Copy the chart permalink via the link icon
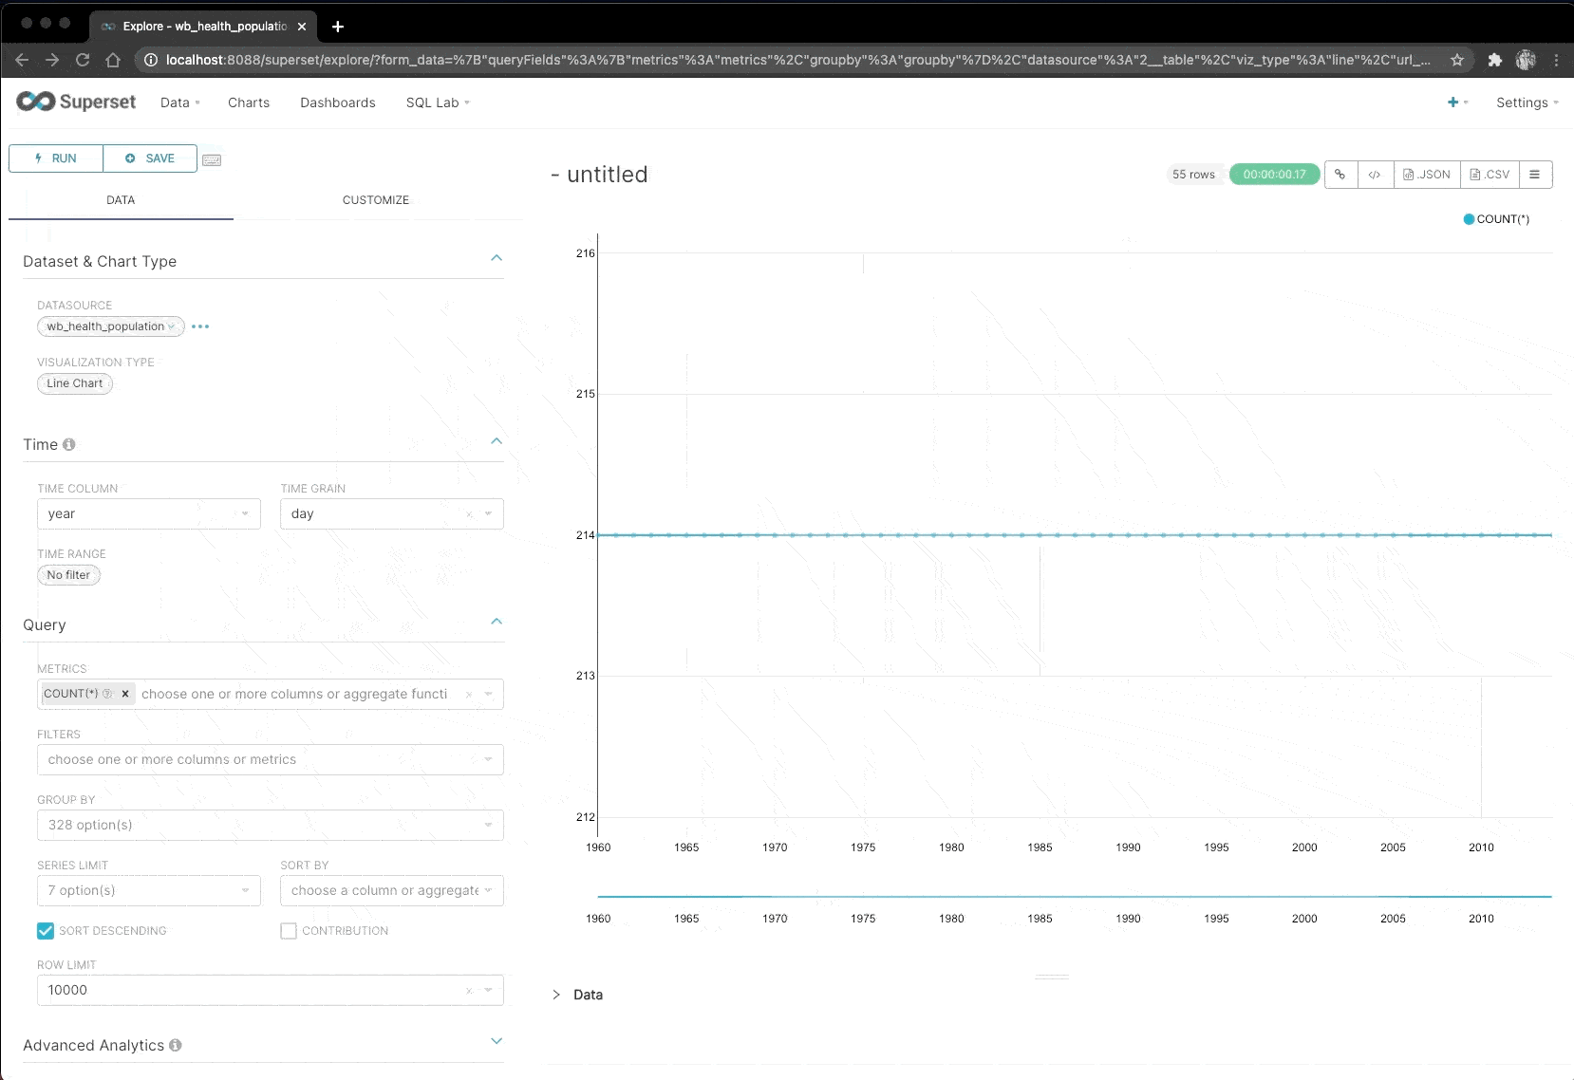The width and height of the screenshot is (1574, 1080). pyautogui.click(x=1341, y=174)
